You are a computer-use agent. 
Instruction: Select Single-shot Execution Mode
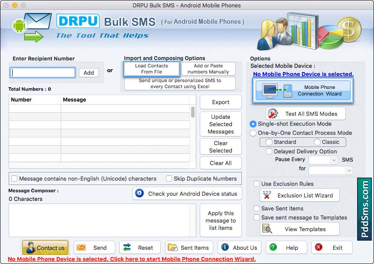pos(253,124)
